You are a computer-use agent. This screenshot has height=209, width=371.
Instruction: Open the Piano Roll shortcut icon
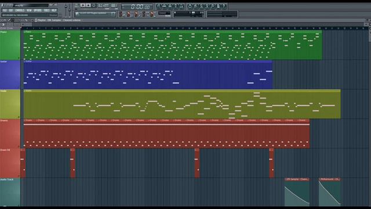170,6
